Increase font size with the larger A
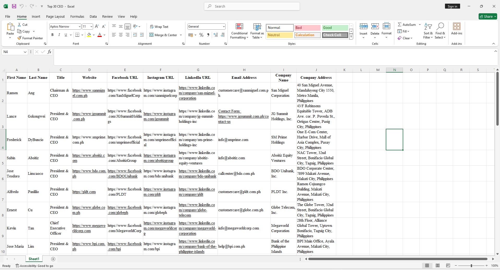The height and width of the screenshot is (270, 500). click(x=97, y=26)
